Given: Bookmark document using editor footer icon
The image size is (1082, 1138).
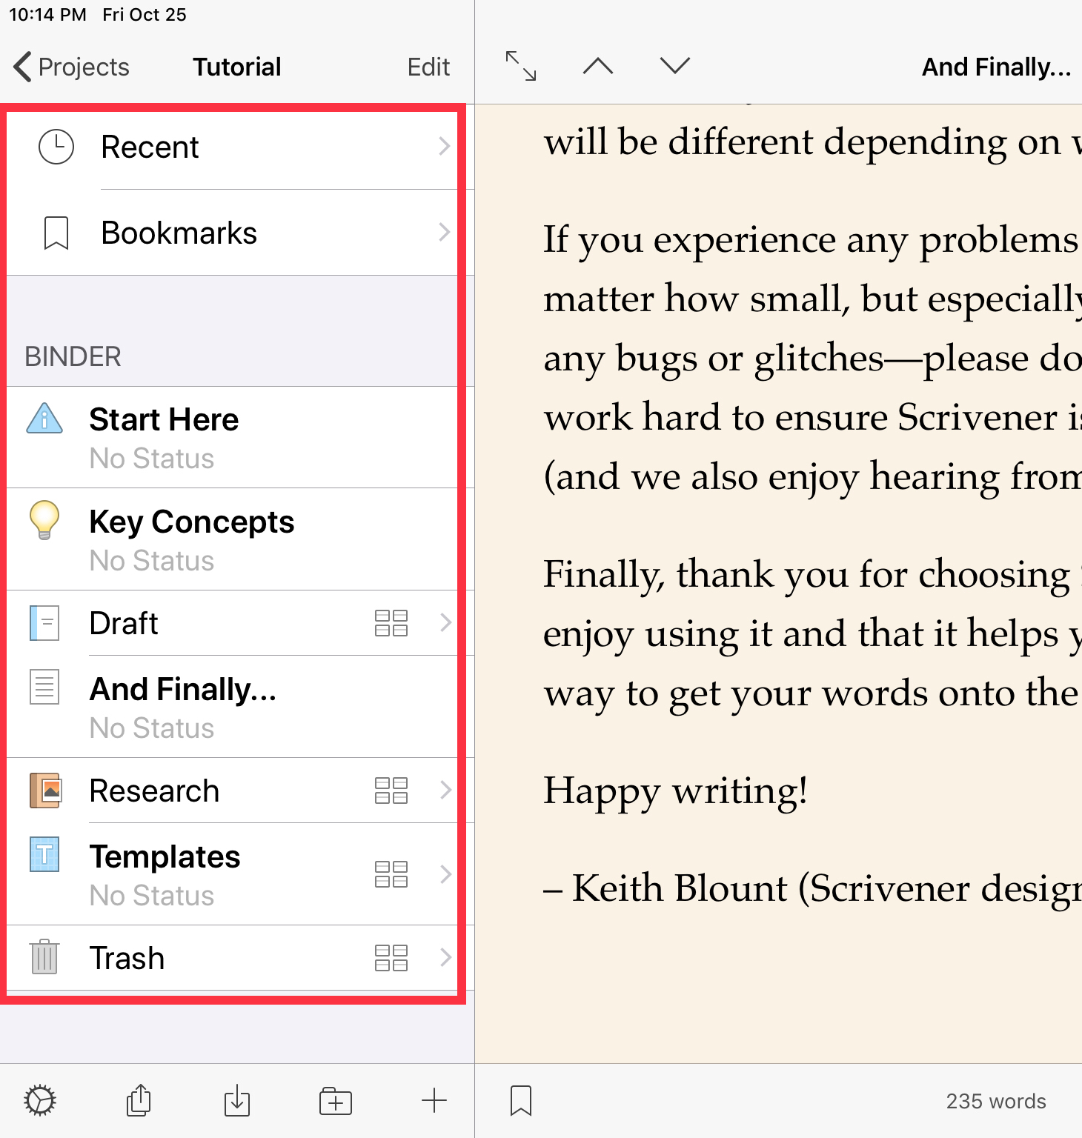Looking at the screenshot, I should (x=521, y=1101).
